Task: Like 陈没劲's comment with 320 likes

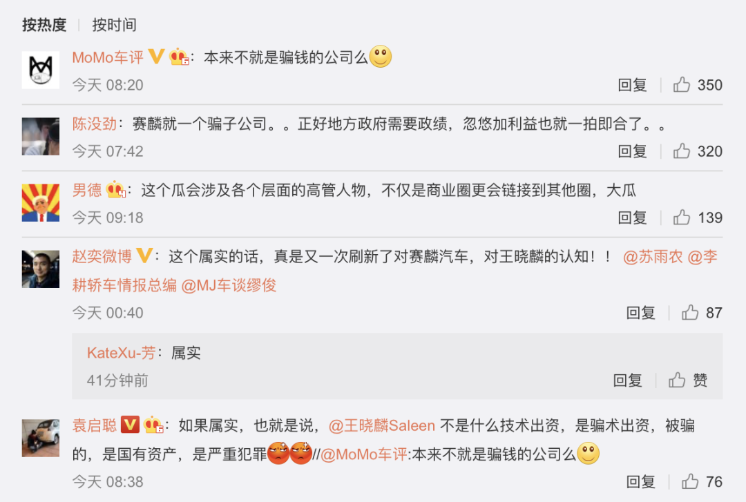Action: 681,151
